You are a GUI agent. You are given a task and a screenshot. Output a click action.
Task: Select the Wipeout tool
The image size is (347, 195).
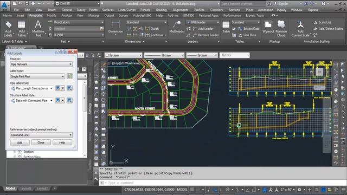(268, 27)
